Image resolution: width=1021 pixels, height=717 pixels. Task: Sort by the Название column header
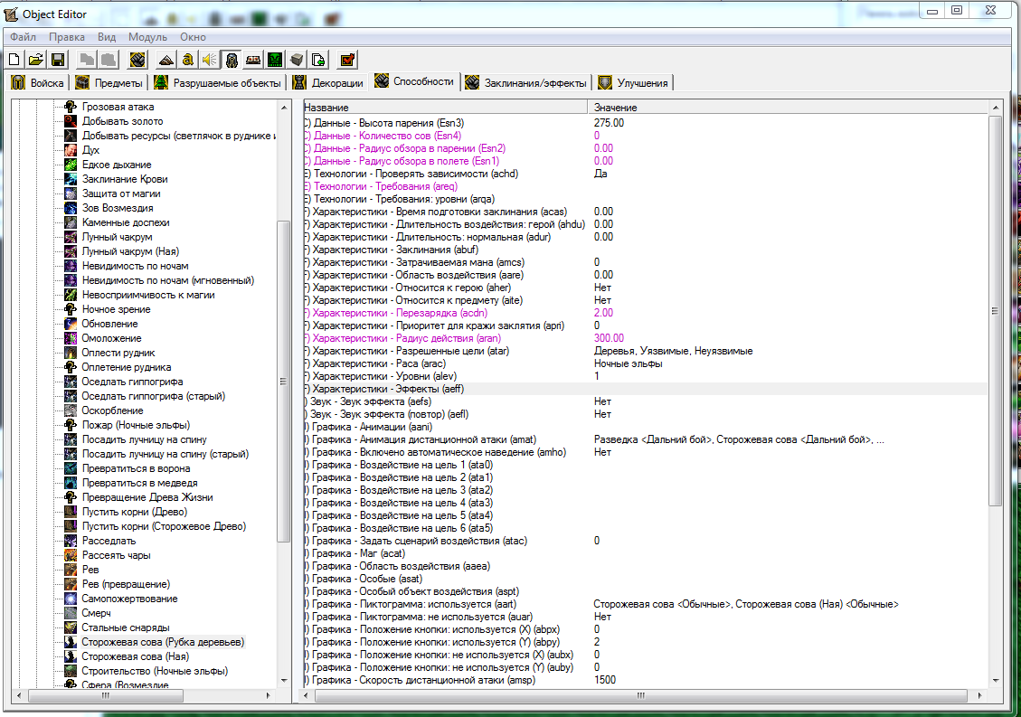click(x=443, y=108)
